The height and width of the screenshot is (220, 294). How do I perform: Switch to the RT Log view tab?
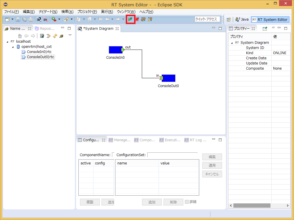pos(195,140)
